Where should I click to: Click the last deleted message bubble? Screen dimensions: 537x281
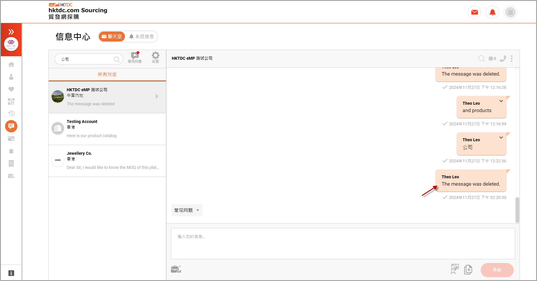pyautogui.click(x=471, y=181)
